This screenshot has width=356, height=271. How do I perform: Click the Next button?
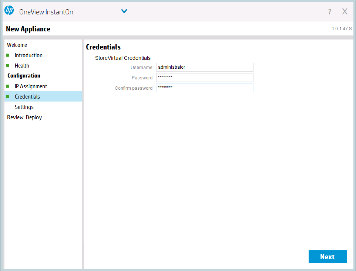click(x=328, y=257)
